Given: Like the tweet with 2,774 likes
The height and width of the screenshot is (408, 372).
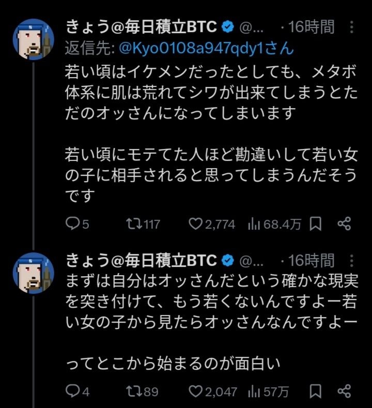Looking at the screenshot, I should tap(195, 223).
